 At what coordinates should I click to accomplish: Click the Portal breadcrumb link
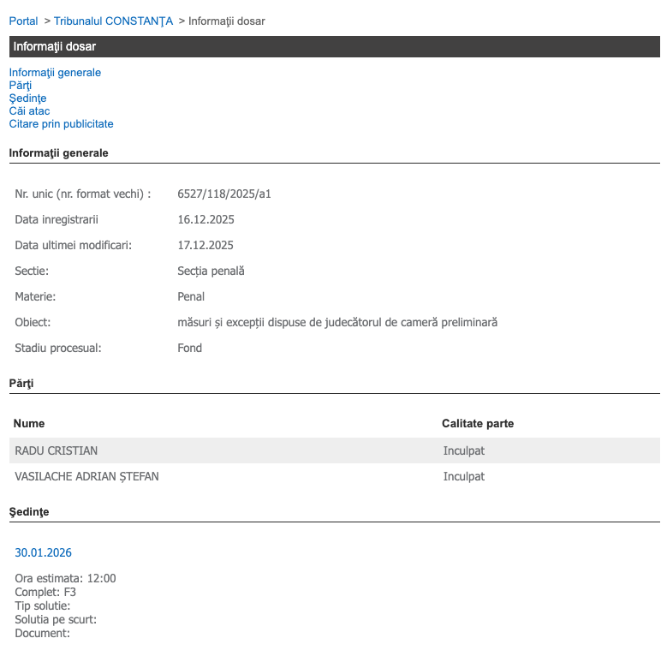pyautogui.click(x=23, y=21)
